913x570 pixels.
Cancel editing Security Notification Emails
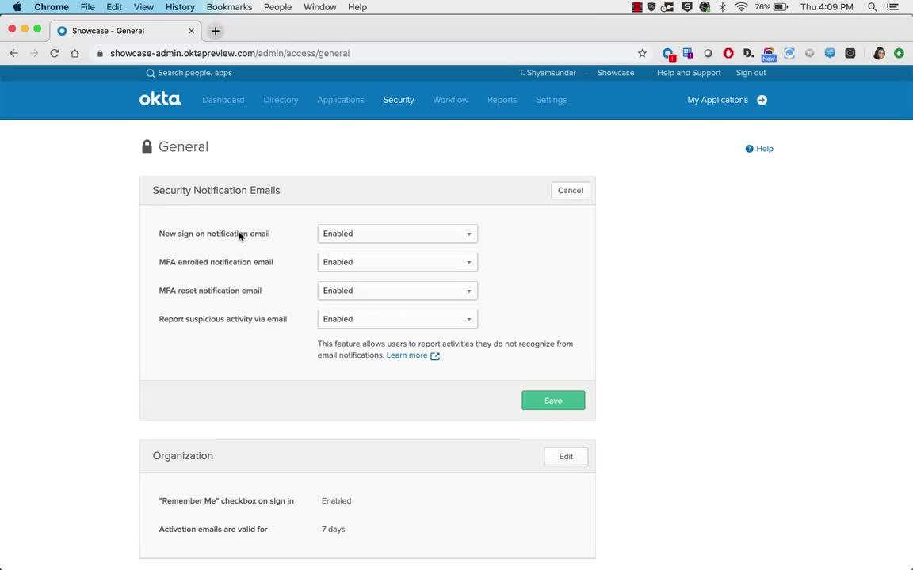coord(570,191)
